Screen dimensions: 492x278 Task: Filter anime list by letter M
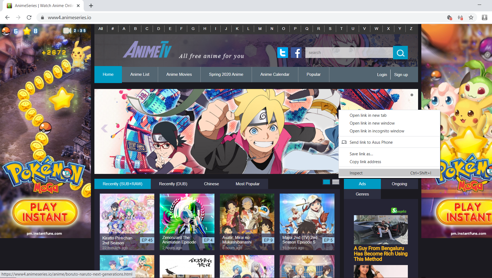[260, 29]
